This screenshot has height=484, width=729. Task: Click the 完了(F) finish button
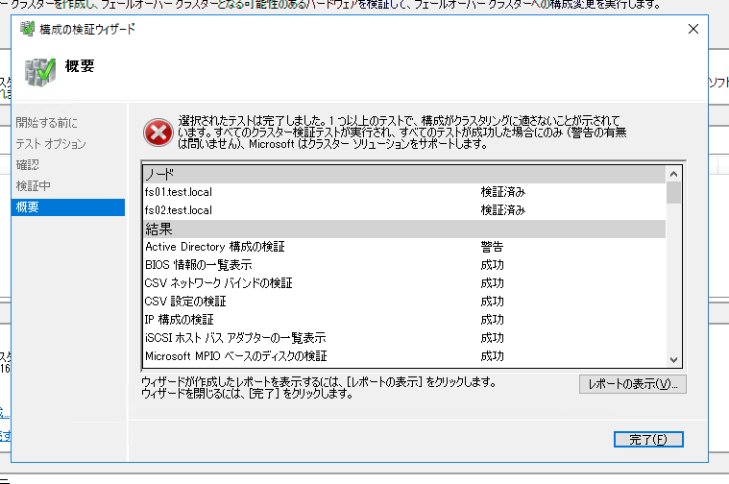648,440
